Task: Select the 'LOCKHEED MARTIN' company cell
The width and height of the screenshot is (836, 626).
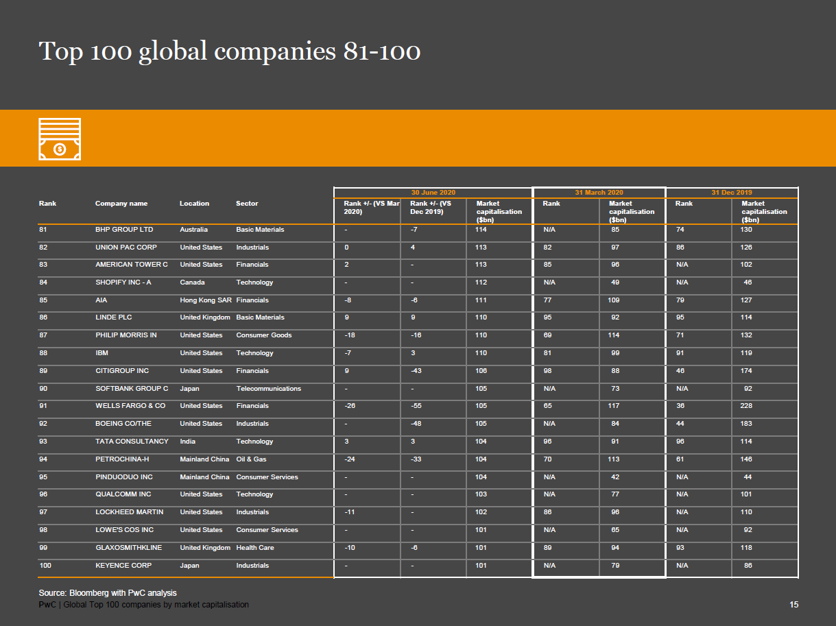Action: click(x=130, y=512)
